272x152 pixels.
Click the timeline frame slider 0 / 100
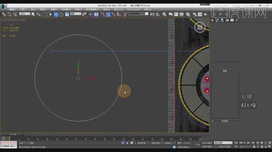click(x=13, y=134)
